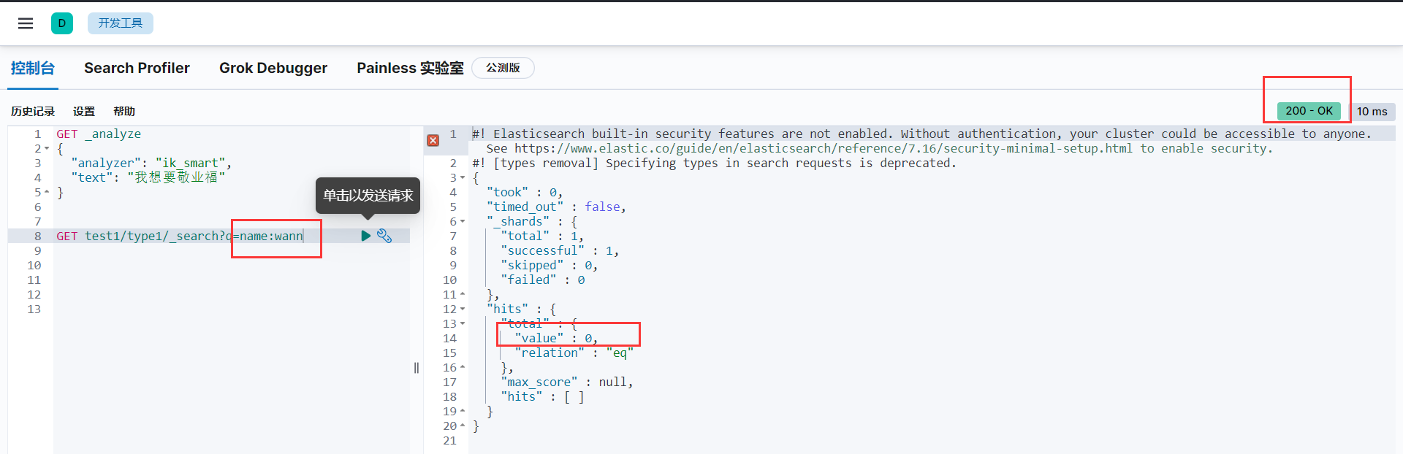Click the "relation" : "eq" output line
The image size is (1403, 454).
click(x=574, y=353)
